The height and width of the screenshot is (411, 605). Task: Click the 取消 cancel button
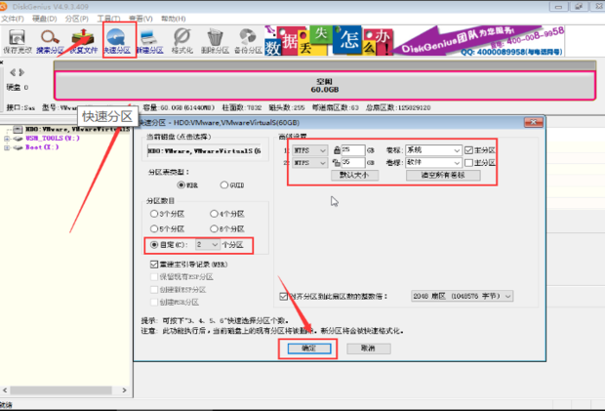tap(369, 349)
